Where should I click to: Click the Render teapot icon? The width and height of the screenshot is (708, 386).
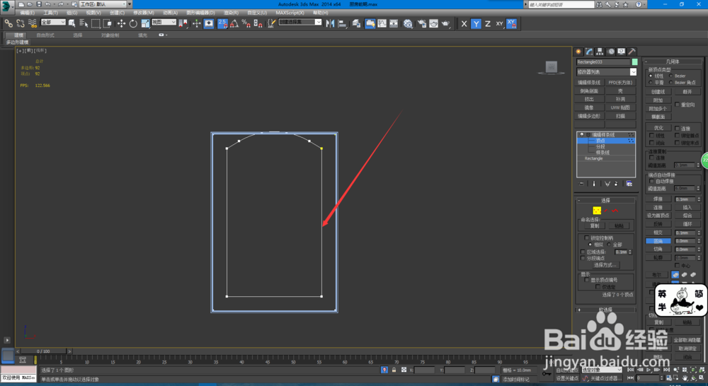[x=445, y=23]
